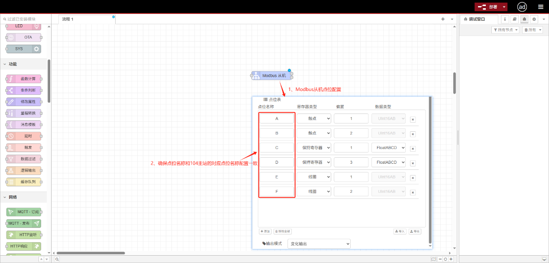Open the 输出模式 dropdown showing 变化输出

[319, 244]
